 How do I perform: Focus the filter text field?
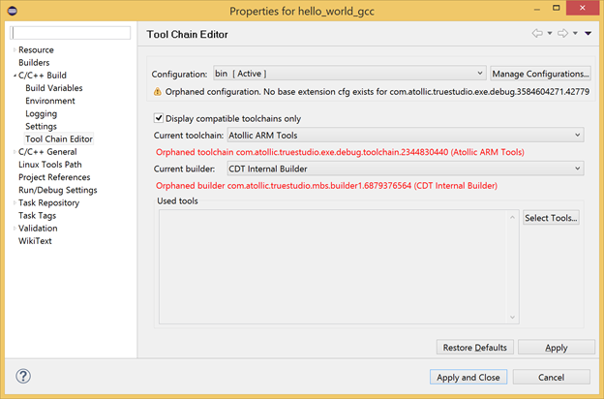pyautogui.click(x=70, y=33)
